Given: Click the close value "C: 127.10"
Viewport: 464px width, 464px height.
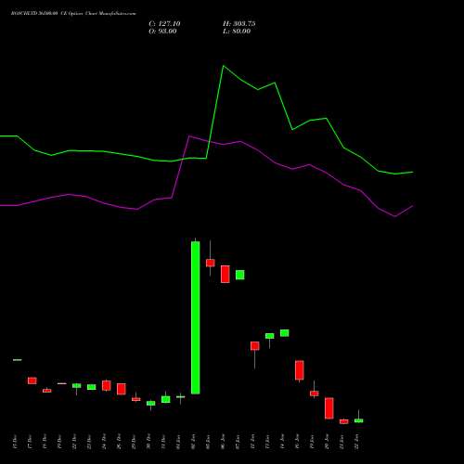Looking at the screenshot, I should [164, 24].
